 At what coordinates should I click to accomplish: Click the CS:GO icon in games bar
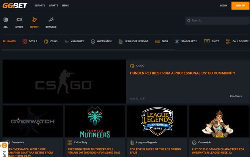pyautogui.click(x=46, y=41)
